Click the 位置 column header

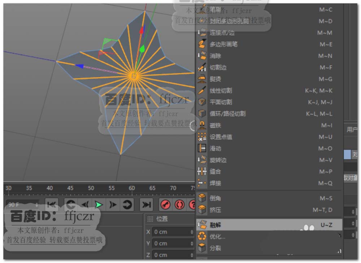click(x=162, y=219)
